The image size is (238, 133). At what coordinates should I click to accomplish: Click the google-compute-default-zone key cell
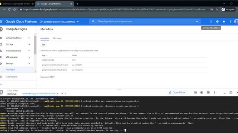(54, 70)
